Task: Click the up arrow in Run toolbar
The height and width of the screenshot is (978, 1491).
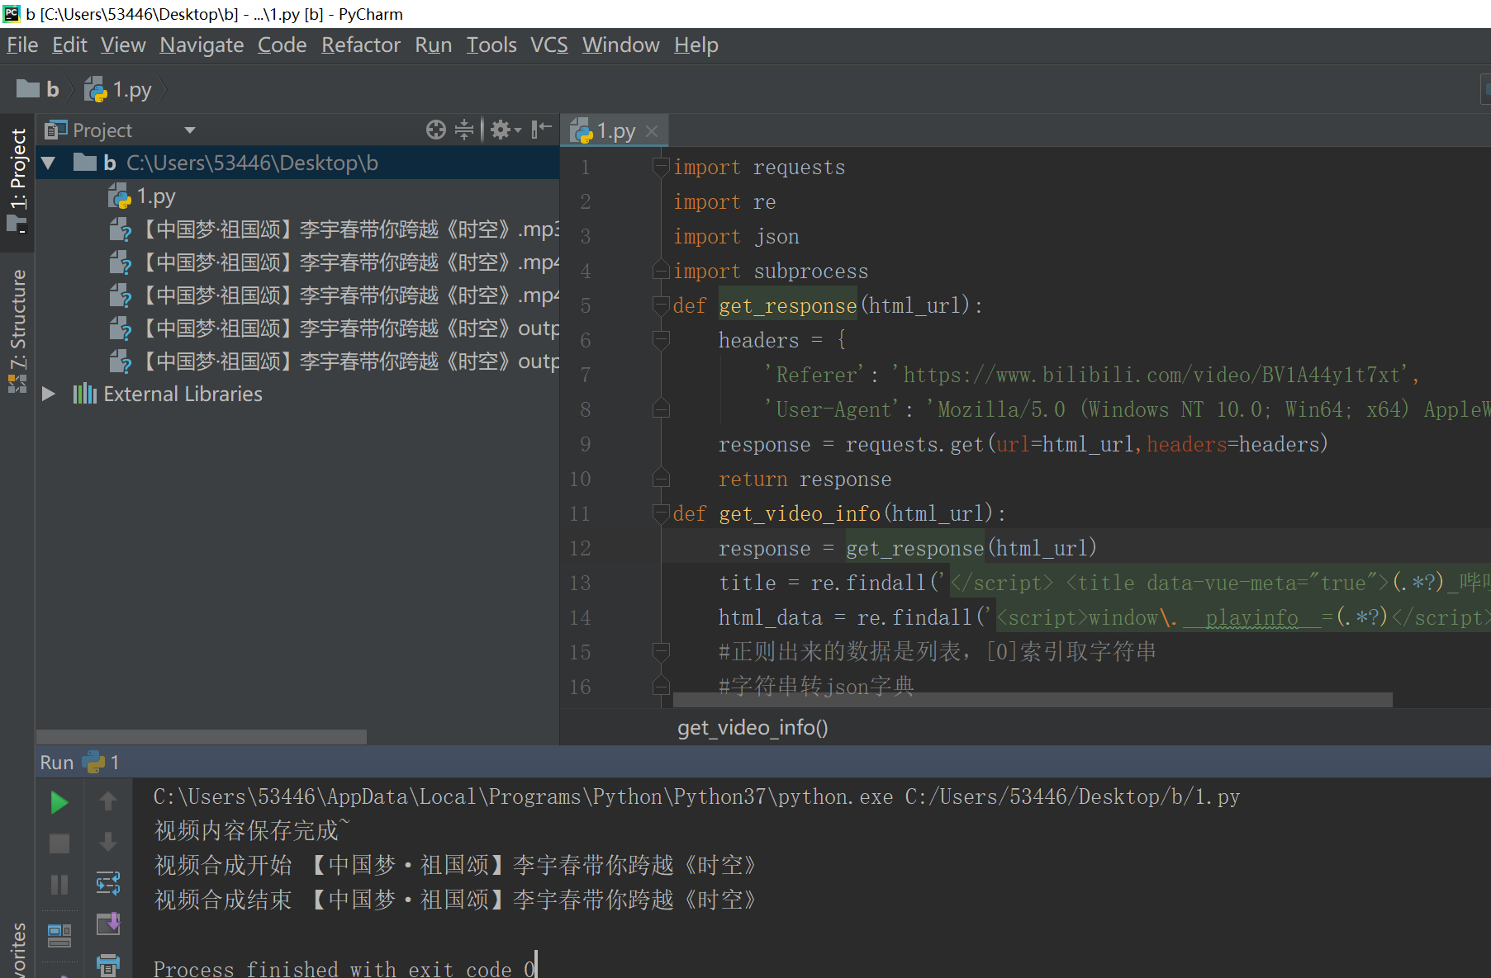Action: click(108, 801)
